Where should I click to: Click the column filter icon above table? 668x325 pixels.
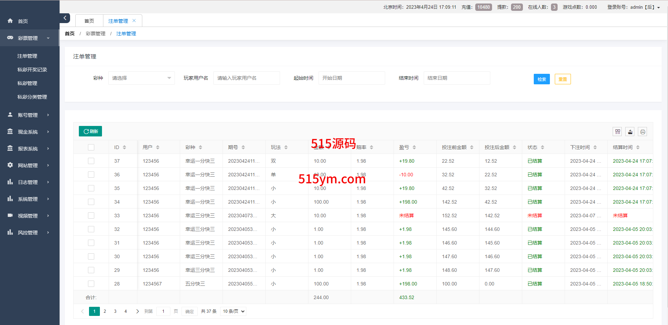617,132
